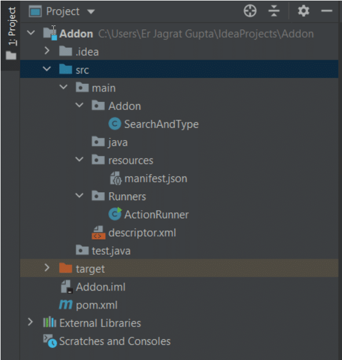Click the SearchAndType class icon

[115, 124]
